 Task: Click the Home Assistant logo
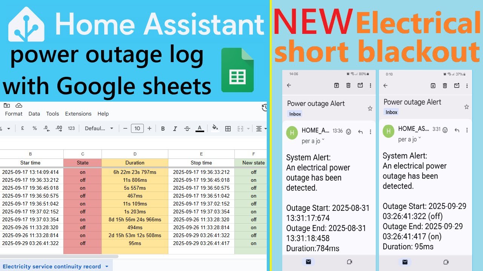[x=26, y=25]
